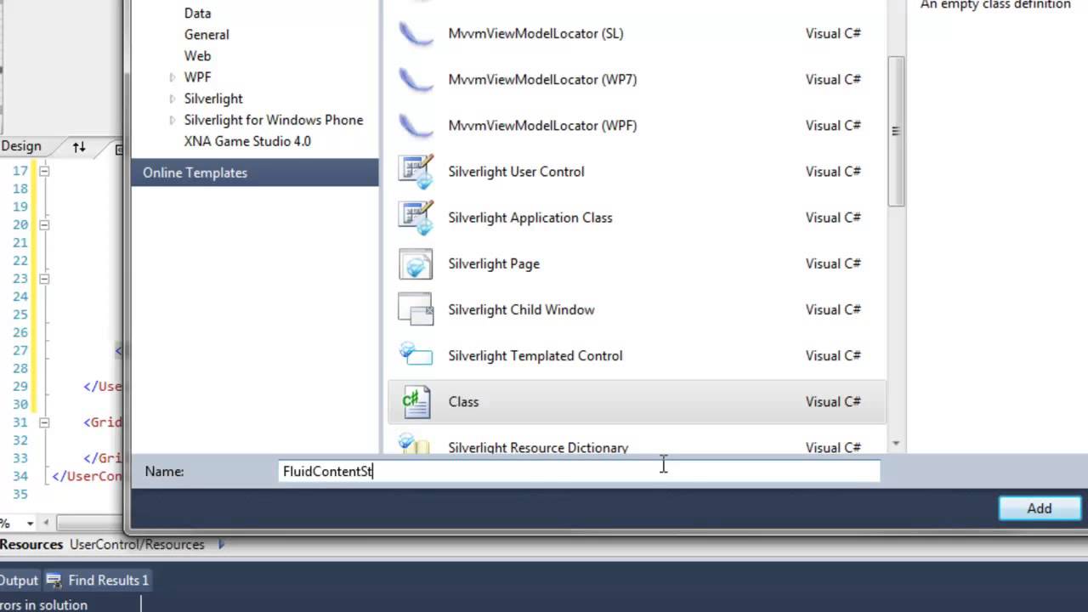1088x612 pixels.
Task: Select the MvvmViewModelLocator (WPF) template icon
Action: coord(416,126)
